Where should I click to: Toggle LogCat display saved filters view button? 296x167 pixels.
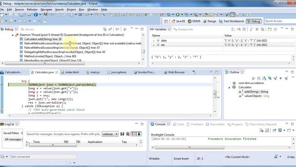[x=133, y=134]
